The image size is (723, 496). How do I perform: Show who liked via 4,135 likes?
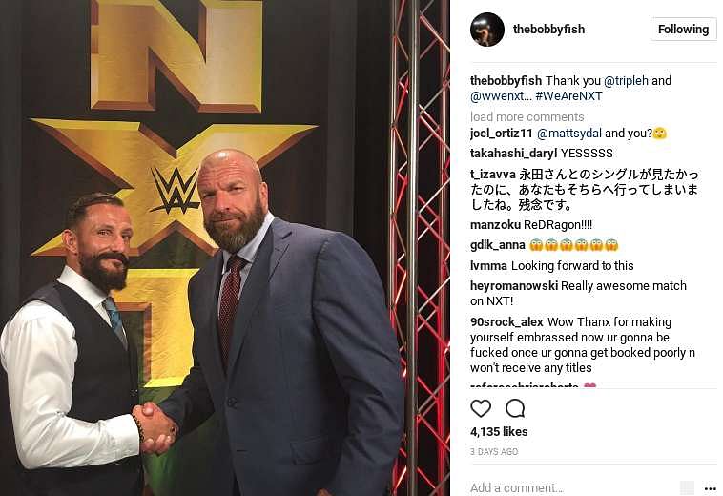click(499, 432)
